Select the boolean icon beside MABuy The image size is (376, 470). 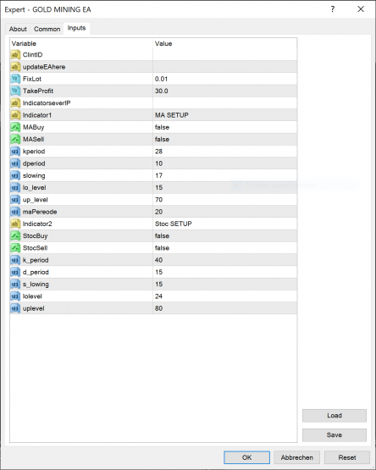[x=15, y=127]
